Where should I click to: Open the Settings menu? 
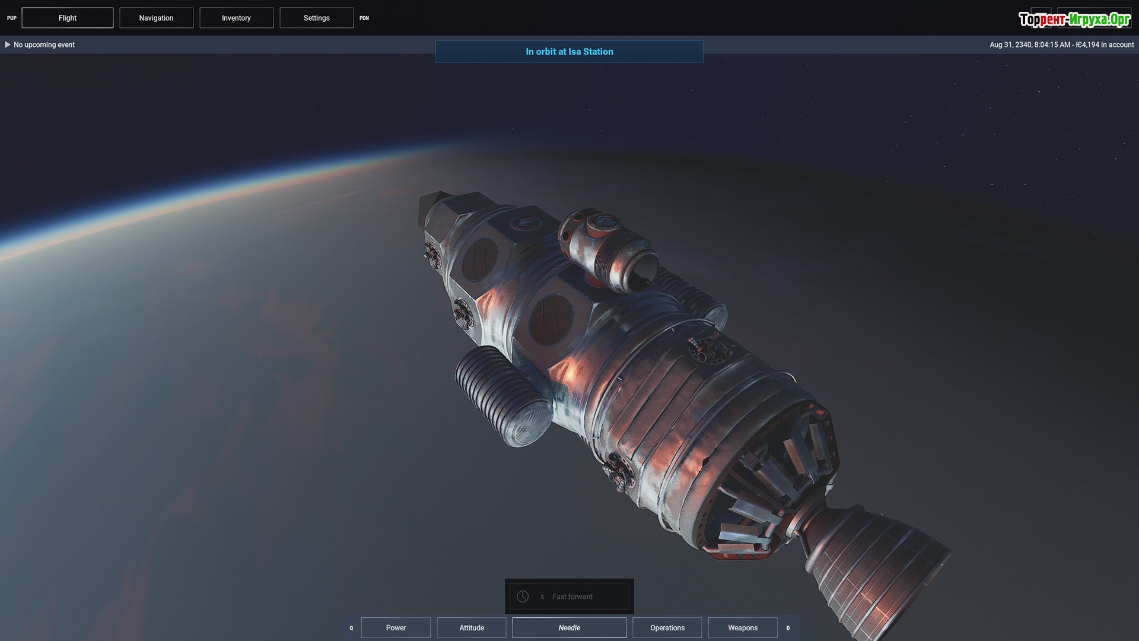coord(316,18)
